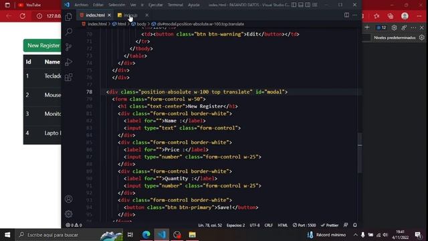Click the VS Code logo icon
Screen dimensions: 428x241
point(67,5)
